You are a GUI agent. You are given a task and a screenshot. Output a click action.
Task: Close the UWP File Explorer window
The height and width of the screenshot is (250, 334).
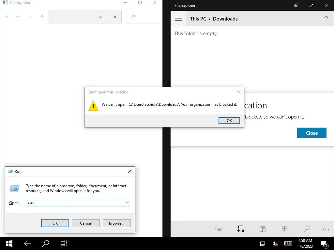click(326, 6)
